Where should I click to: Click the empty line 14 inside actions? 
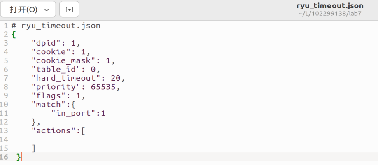[124, 139]
